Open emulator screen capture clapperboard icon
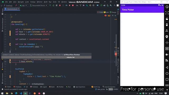 pyautogui.click(x=167, y=19)
